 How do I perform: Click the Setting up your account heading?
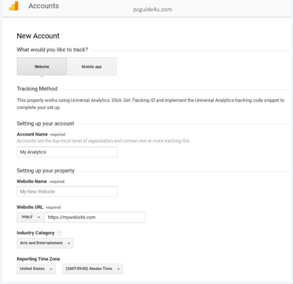coord(45,123)
